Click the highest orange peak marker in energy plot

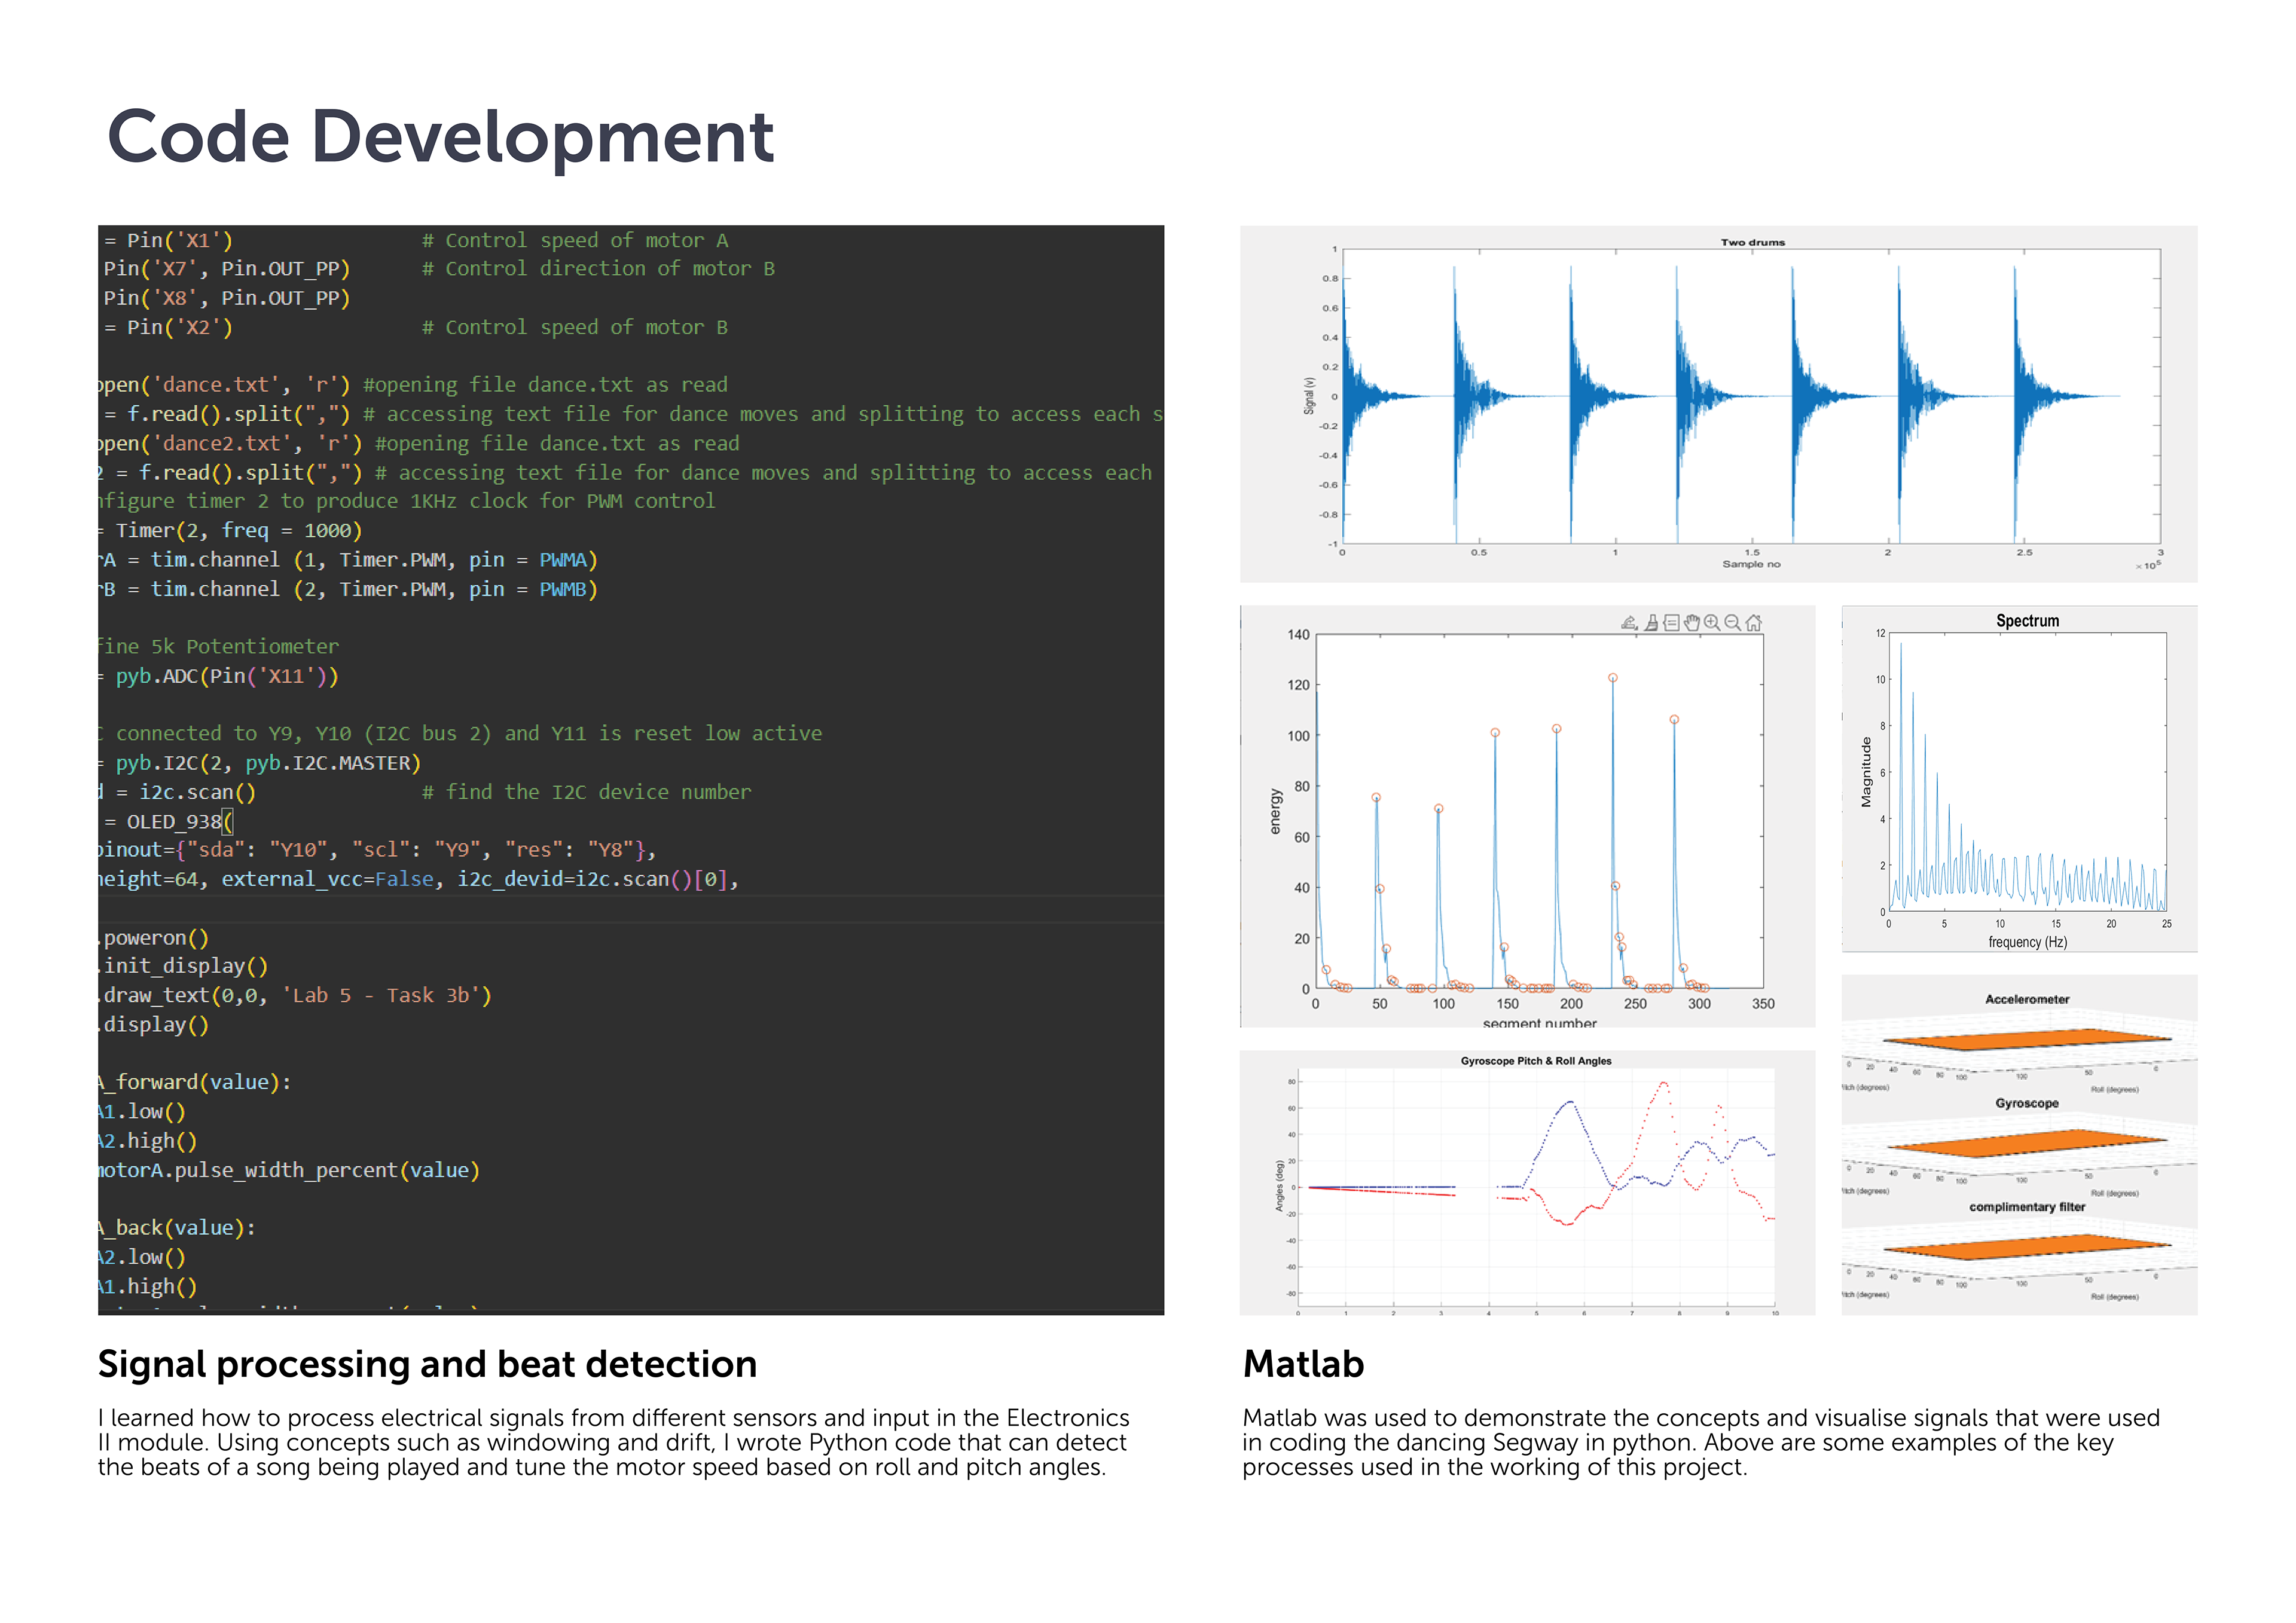pyautogui.click(x=1613, y=678)
